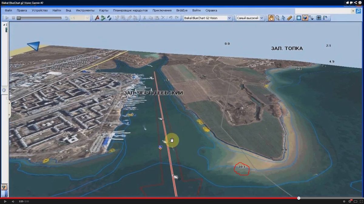Open the Справка menu
The height and width of the screenshot is (204, 364).
tap(211, 10)
